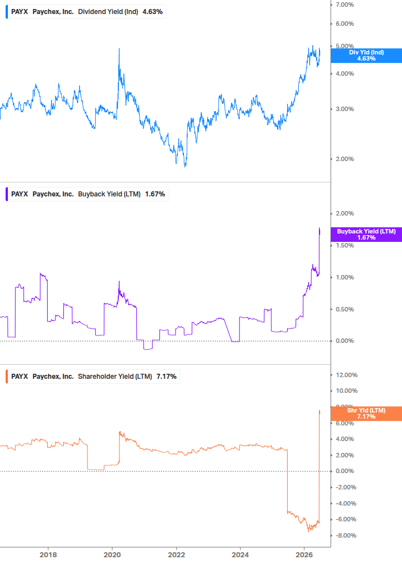Click the -4.00% label on shareholder yield axis
402x564 pixels.
(346, 503)
